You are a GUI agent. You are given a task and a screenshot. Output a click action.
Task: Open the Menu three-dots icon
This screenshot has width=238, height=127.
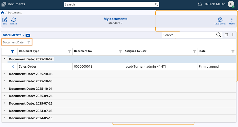[x=232, y=20]
